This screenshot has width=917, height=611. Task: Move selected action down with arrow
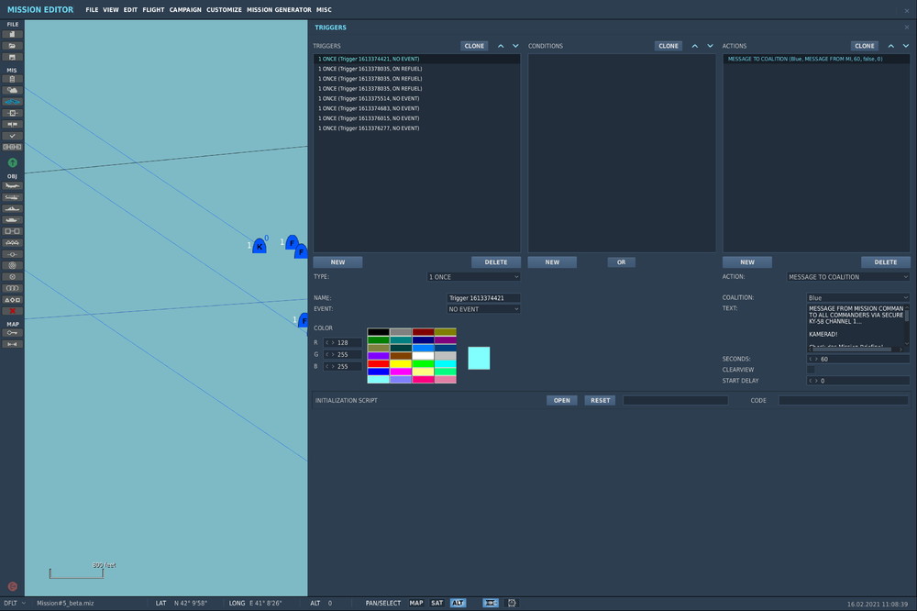(x=906, y=46)
